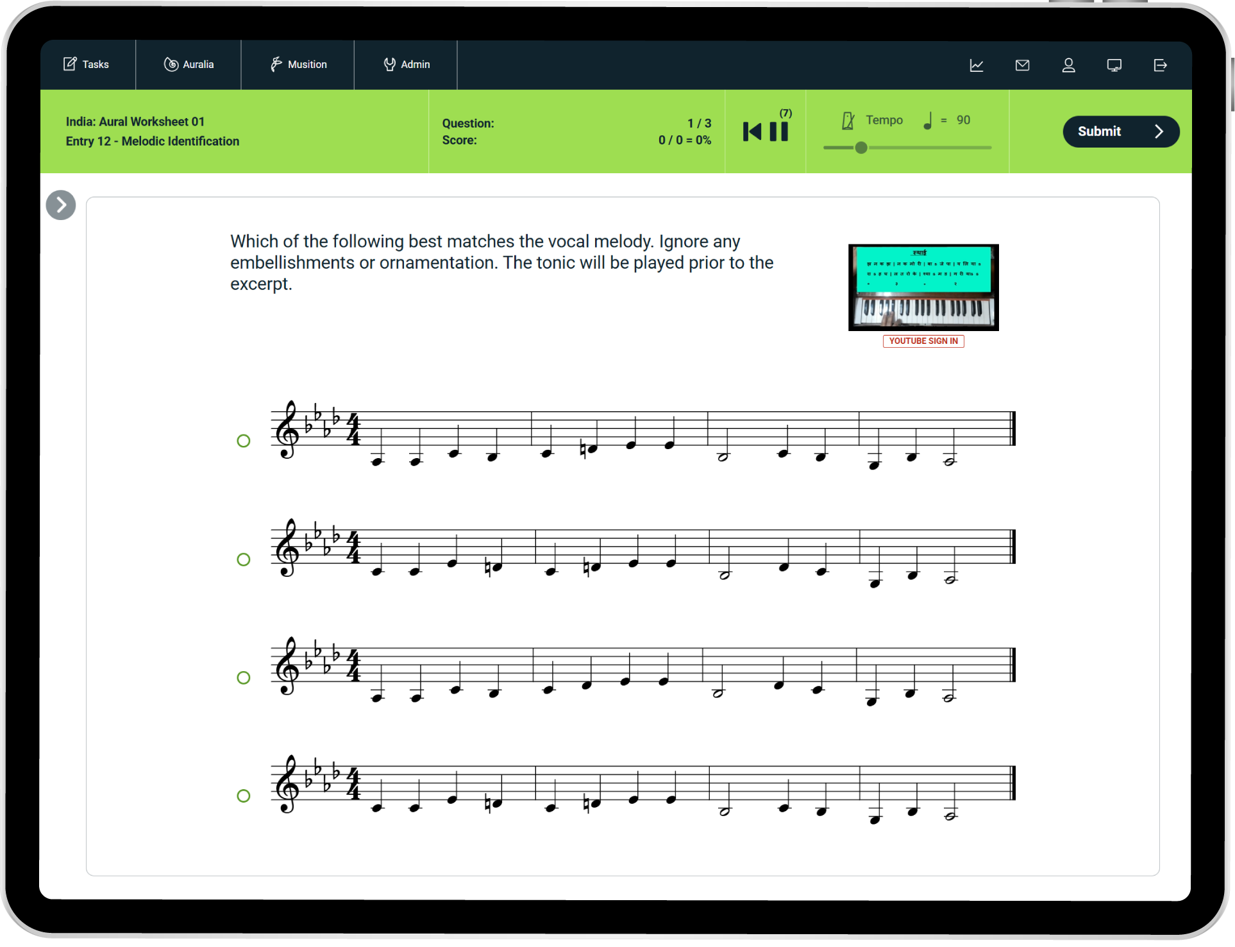Pause the audio playback
The height and width of the screenshot is (947, 1235).
click(778, 132)
